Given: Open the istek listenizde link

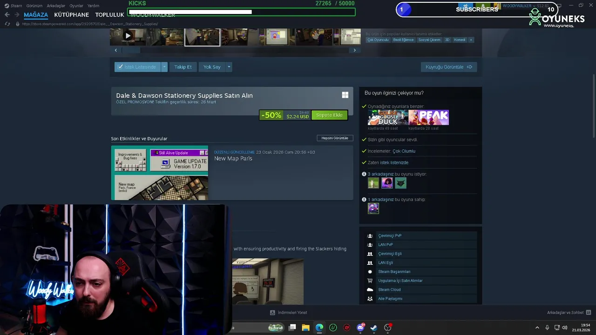Looking at the screenshot, I should tap(394, 163).
